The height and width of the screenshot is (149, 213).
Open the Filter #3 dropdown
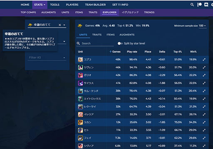47,58
